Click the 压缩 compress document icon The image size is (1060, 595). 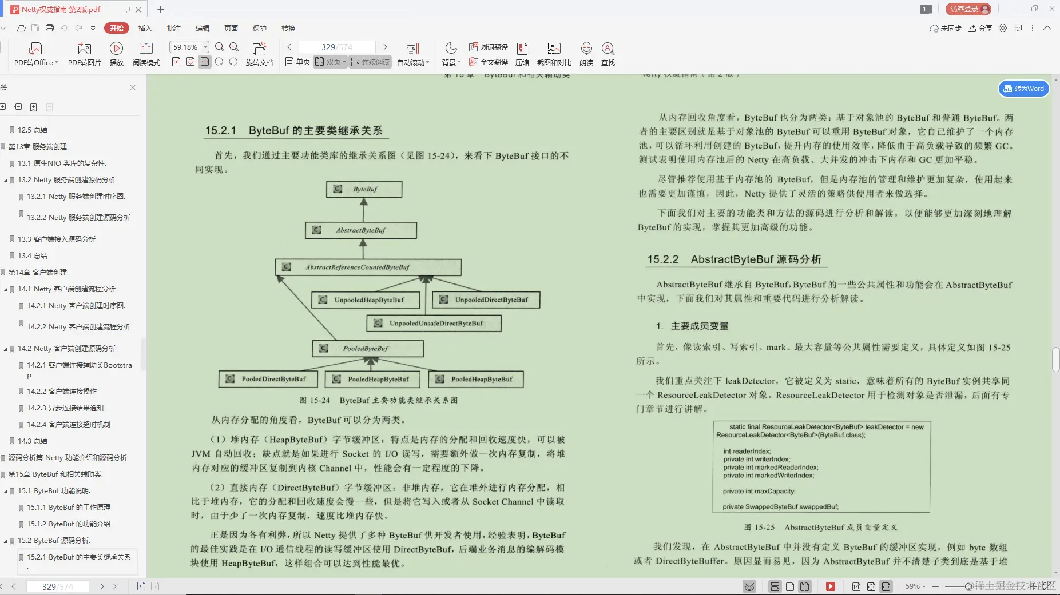[522, 54]
